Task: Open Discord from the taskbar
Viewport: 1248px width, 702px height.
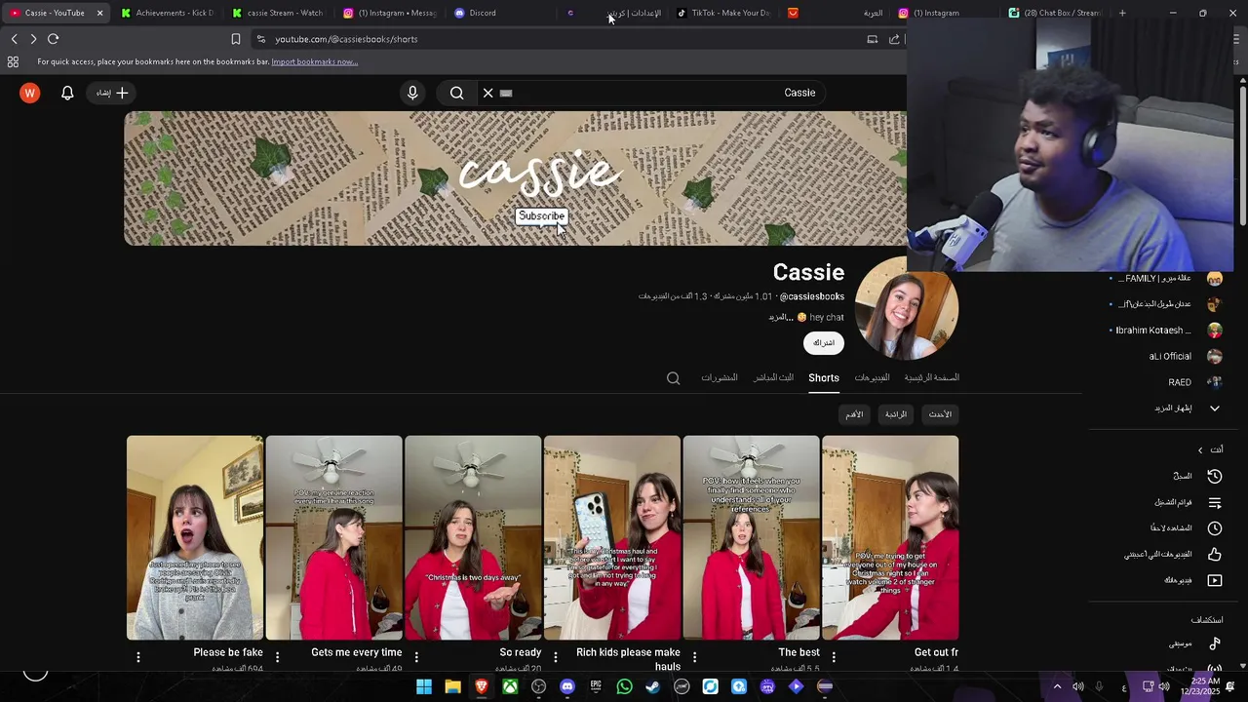Action: point(567,686)
